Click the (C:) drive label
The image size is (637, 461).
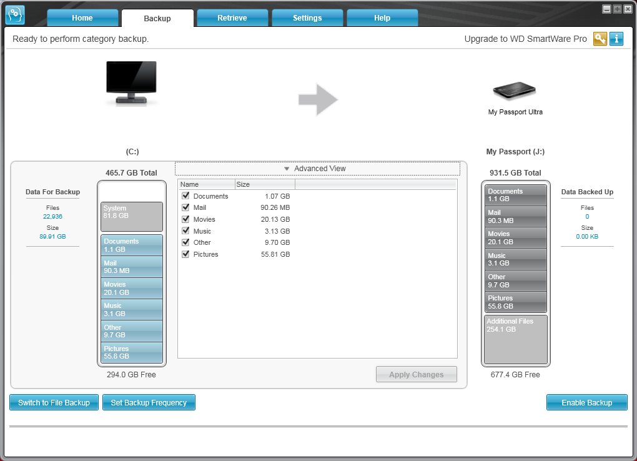(132, 152)
